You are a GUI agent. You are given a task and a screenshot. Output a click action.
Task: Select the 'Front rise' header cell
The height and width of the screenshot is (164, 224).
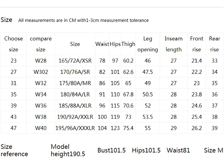coord(197,44)
